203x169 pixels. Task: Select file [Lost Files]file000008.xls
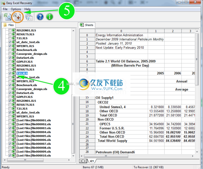coord(34,148)
